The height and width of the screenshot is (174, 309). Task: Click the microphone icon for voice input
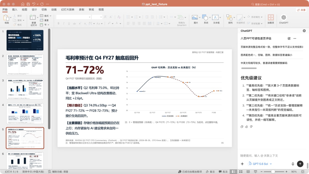293,164
